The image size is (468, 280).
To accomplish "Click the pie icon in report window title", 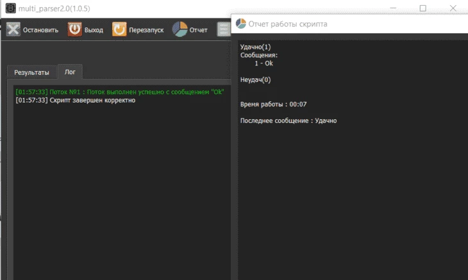I will [241, 24].
